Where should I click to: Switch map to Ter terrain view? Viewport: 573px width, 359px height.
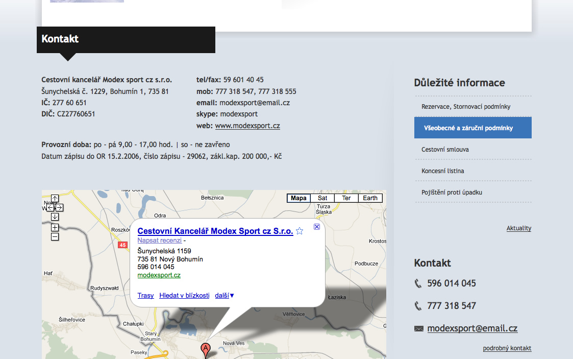[346, 198]
